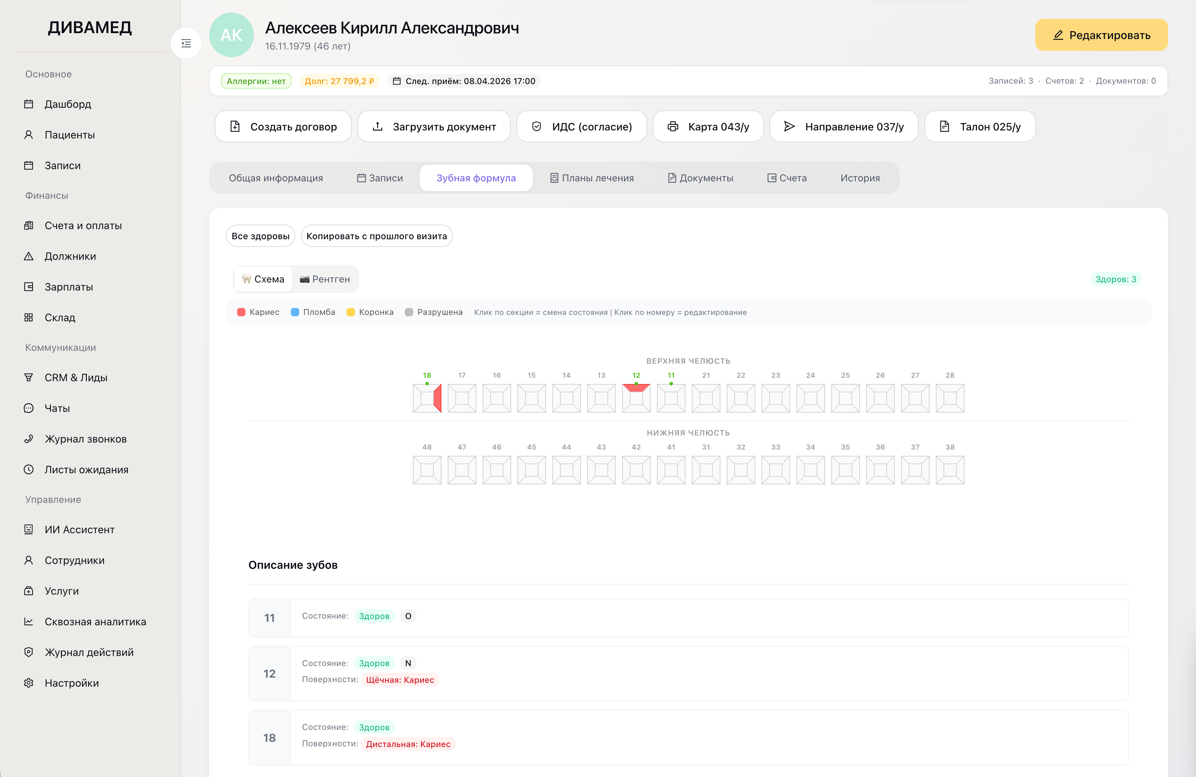Image resolution: width=1196 pixels, height=777 pixels.
Task: Click Разрушена gray legend swatch
Action: coord(409,312)
